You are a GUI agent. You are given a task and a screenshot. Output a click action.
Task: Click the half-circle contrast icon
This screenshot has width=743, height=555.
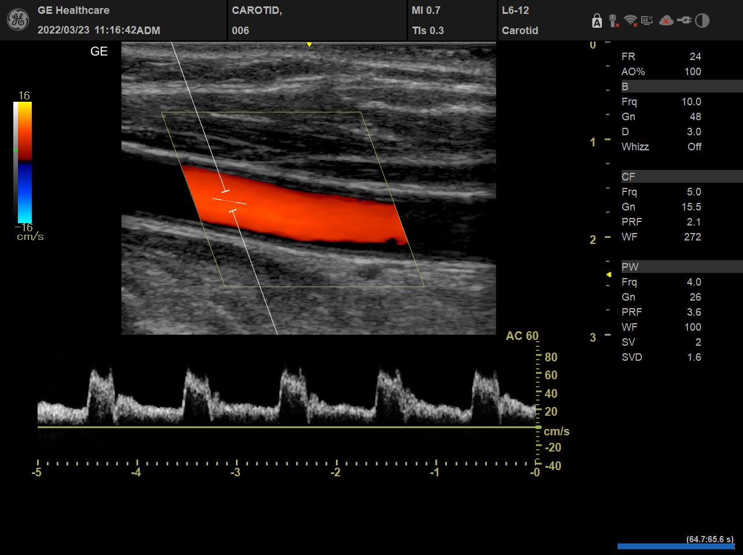(702, 21)
